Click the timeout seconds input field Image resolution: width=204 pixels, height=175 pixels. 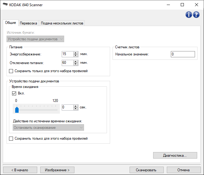(x=68, y=107)
